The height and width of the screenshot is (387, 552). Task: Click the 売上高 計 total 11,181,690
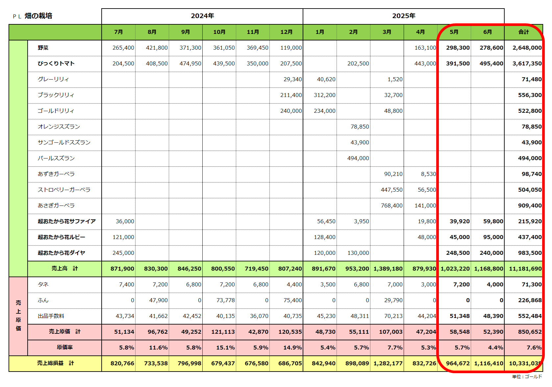tap(525, 269)
